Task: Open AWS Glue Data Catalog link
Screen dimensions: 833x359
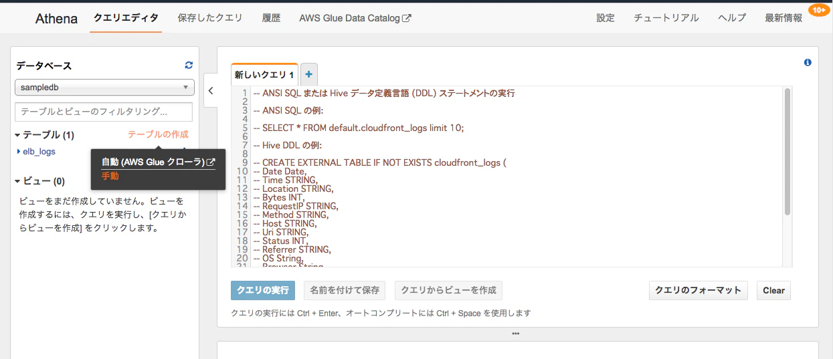Action: [x=350, y=18]
